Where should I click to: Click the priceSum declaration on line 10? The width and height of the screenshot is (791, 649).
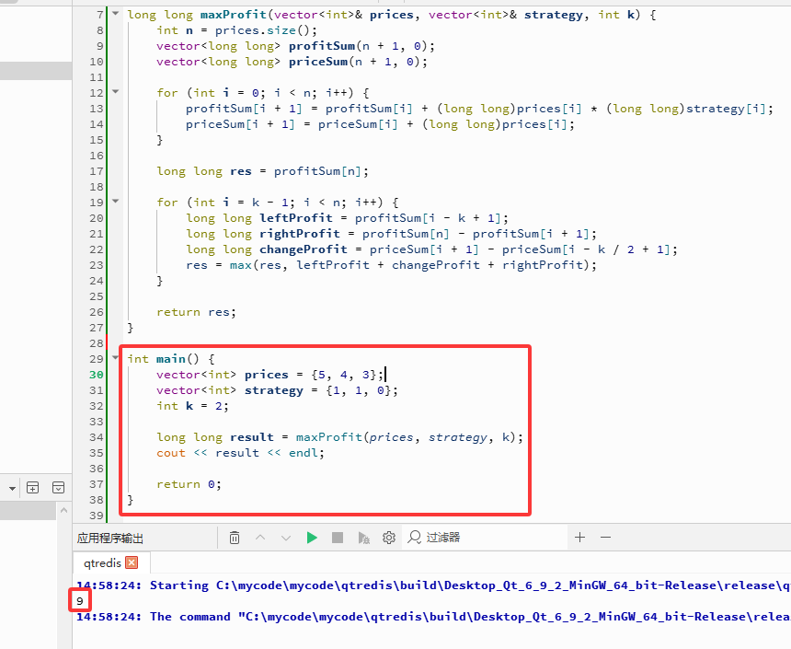click(x=318, y=62)
